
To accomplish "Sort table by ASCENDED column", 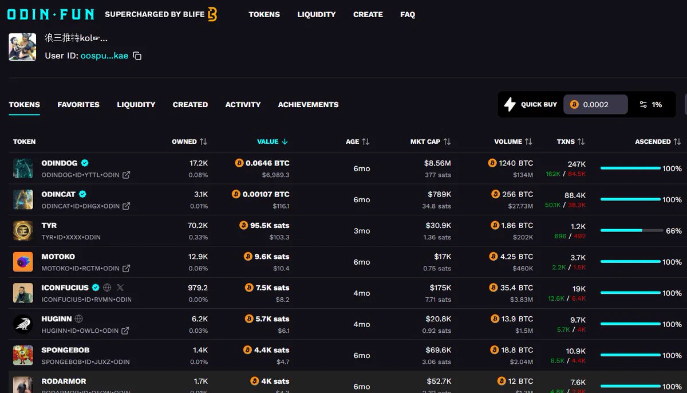I will 658,142.
